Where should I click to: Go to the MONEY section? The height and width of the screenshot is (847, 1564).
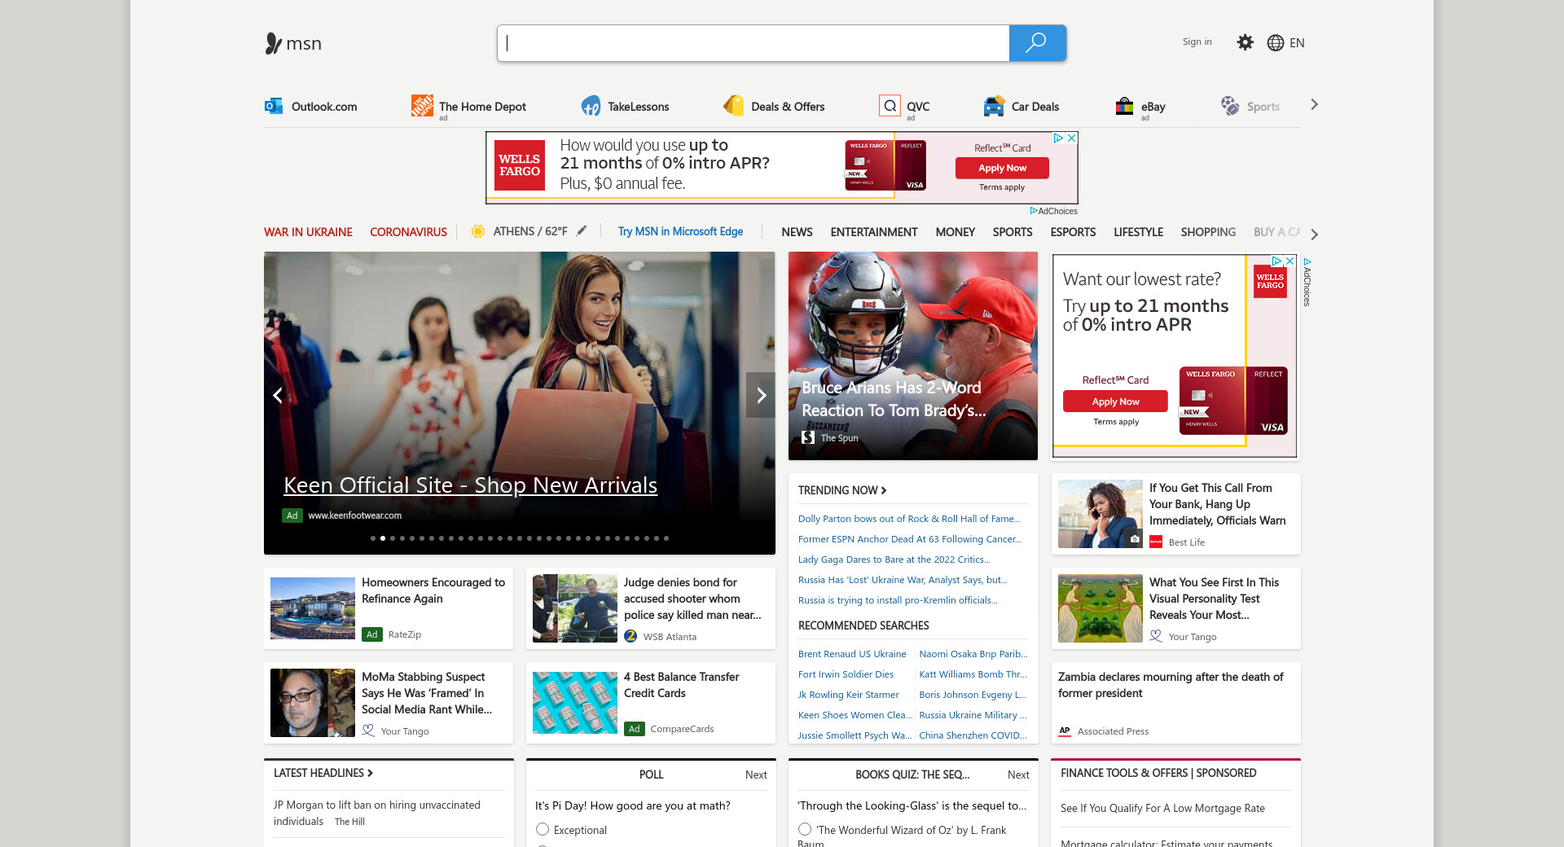point(955,232)
